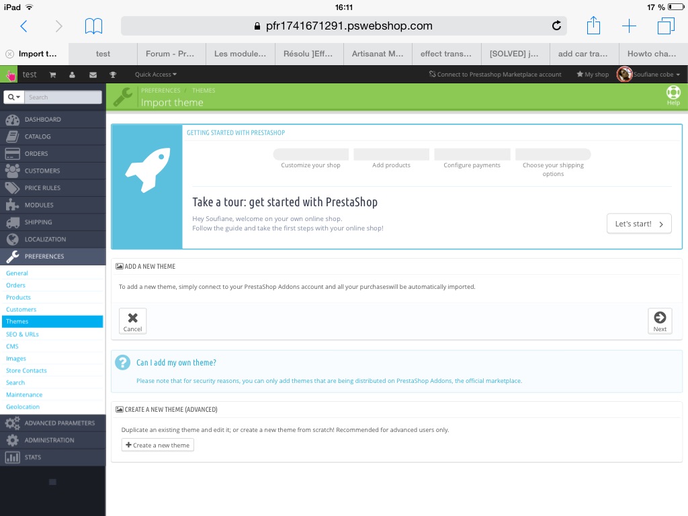Viewport: 688px width, 516px height.
Task: Open CMS preferences
Action: [12, 346]
